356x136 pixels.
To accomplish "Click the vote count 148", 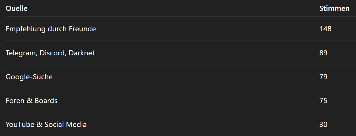I will pyautogui.click(x=325, y=29).
